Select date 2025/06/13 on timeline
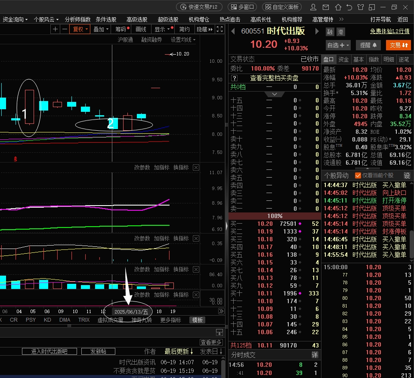 coord(131,311)
